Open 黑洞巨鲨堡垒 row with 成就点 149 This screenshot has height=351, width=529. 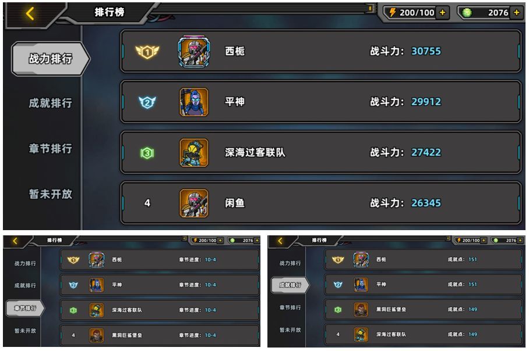point(423,309)
